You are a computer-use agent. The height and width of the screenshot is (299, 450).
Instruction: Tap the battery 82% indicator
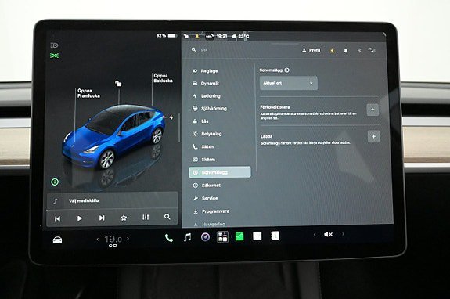[x=167, y=36]
